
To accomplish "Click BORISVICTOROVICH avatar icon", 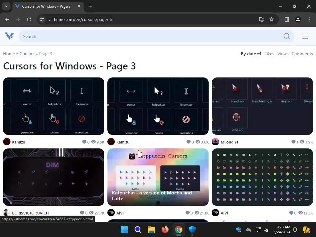I will tap(7, 213).
